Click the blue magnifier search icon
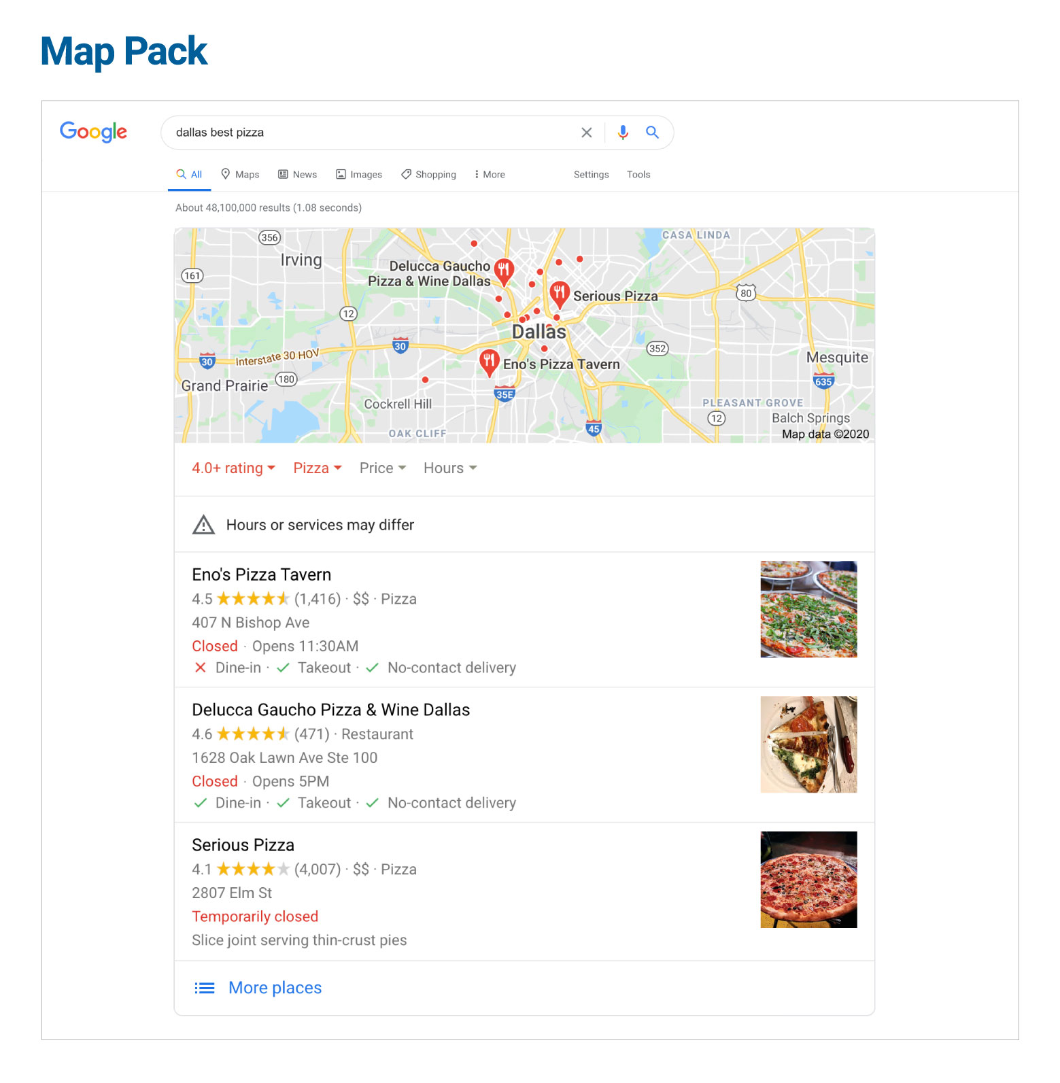The width and height of the screenshot is (1060, 1083). (x=652, y=133)
